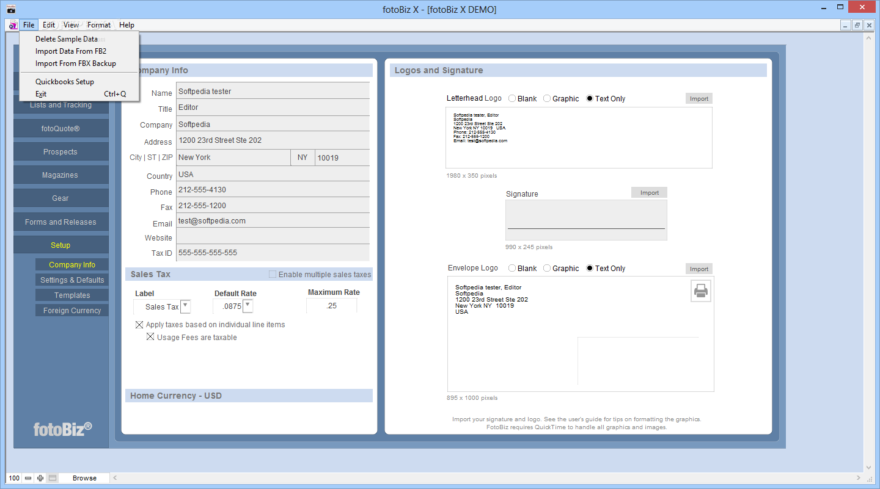Image resolution: width=880 pixels, height=489 pixels.
Task: Click the Fax field 212-555-1200
Action: pyautogui.click(x=273, y=206)
